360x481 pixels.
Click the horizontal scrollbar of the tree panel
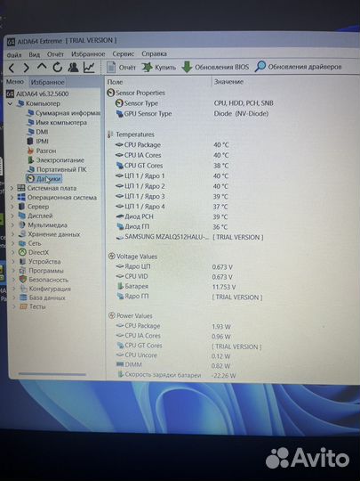[52, 374]
